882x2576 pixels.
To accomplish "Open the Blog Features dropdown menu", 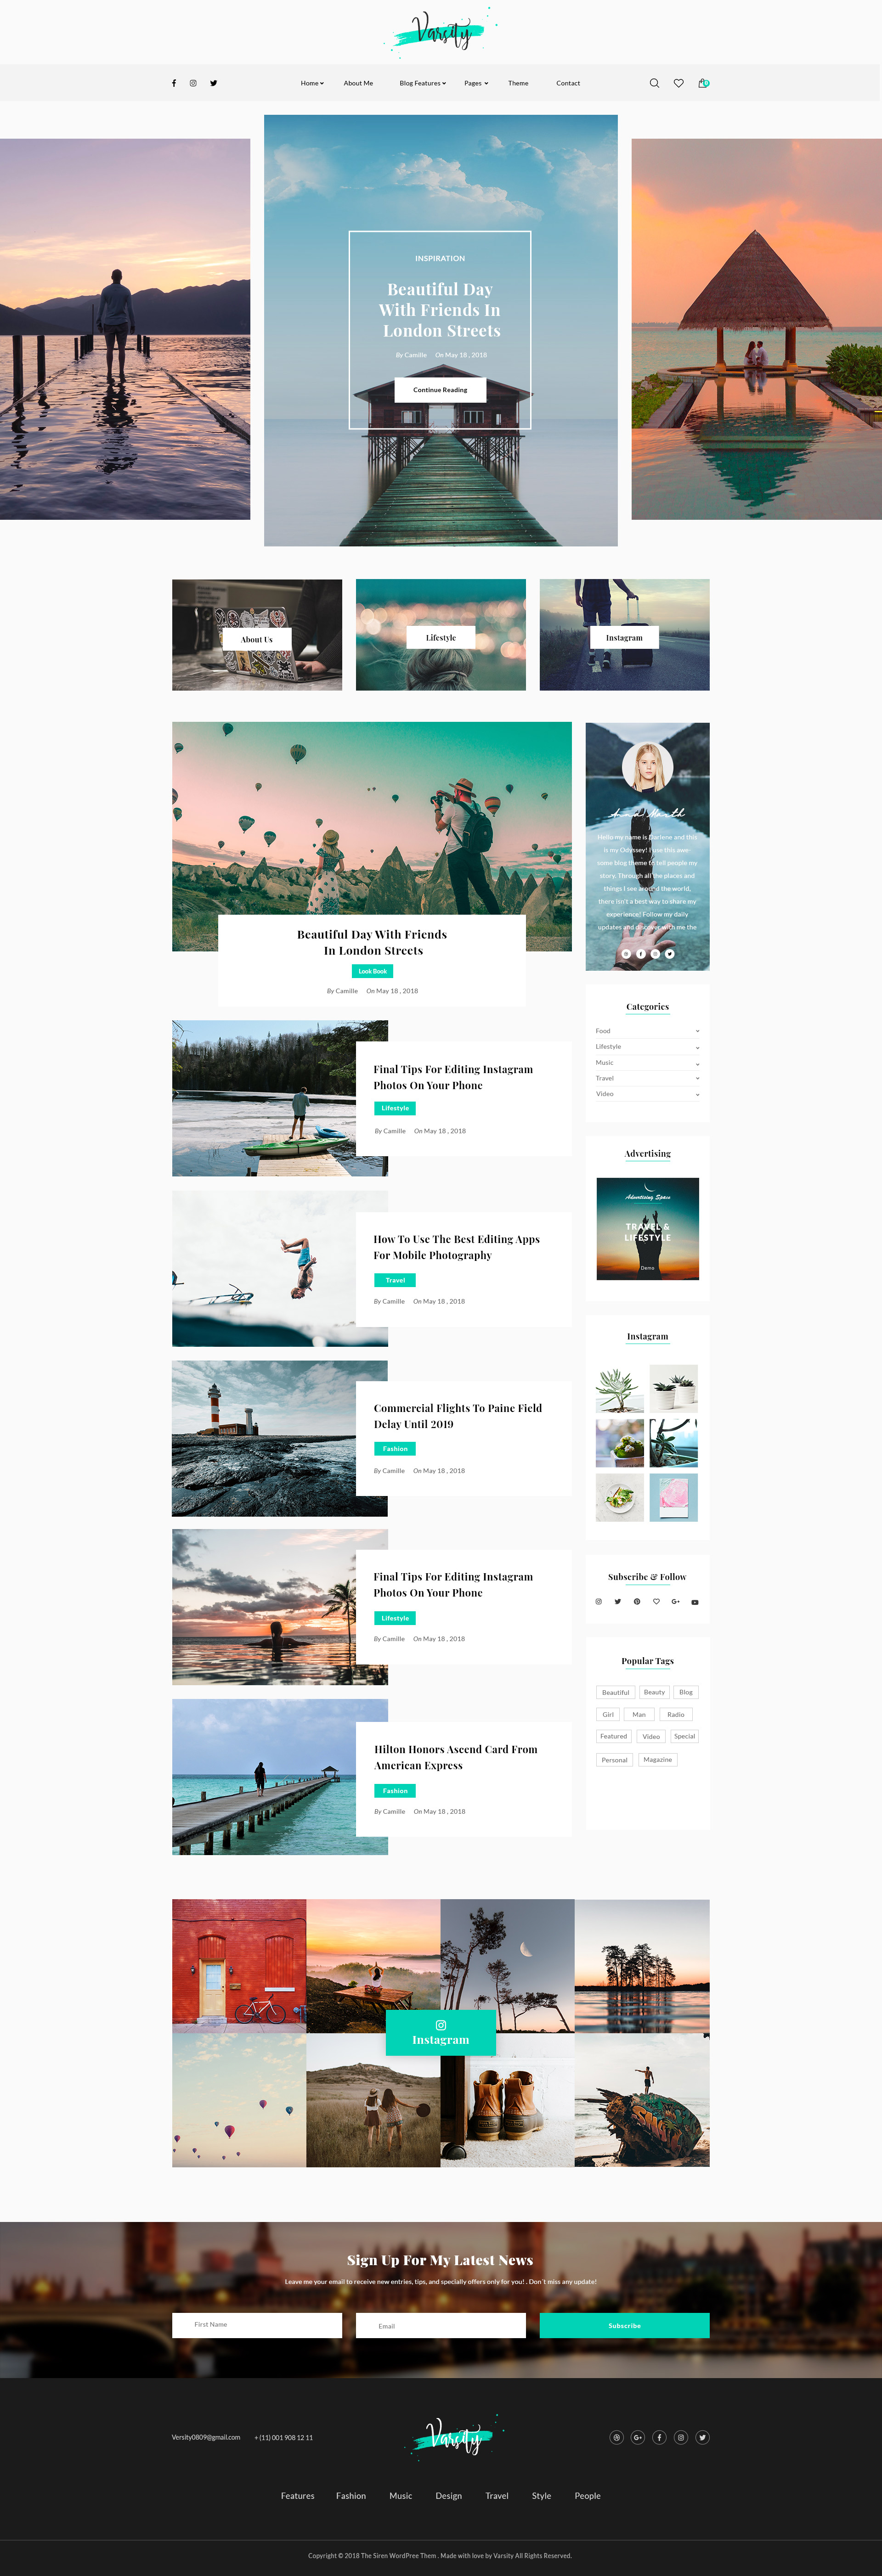I will tap(423, 83).
